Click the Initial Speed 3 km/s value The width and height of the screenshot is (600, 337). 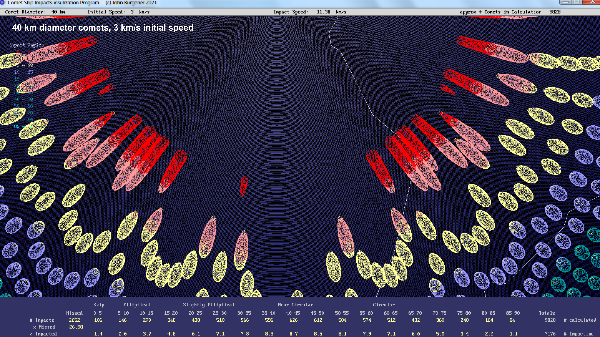[x=140, y=12]
